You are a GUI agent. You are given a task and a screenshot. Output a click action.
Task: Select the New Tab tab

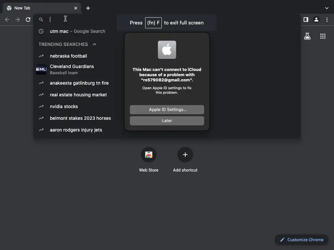pos(42,8)
